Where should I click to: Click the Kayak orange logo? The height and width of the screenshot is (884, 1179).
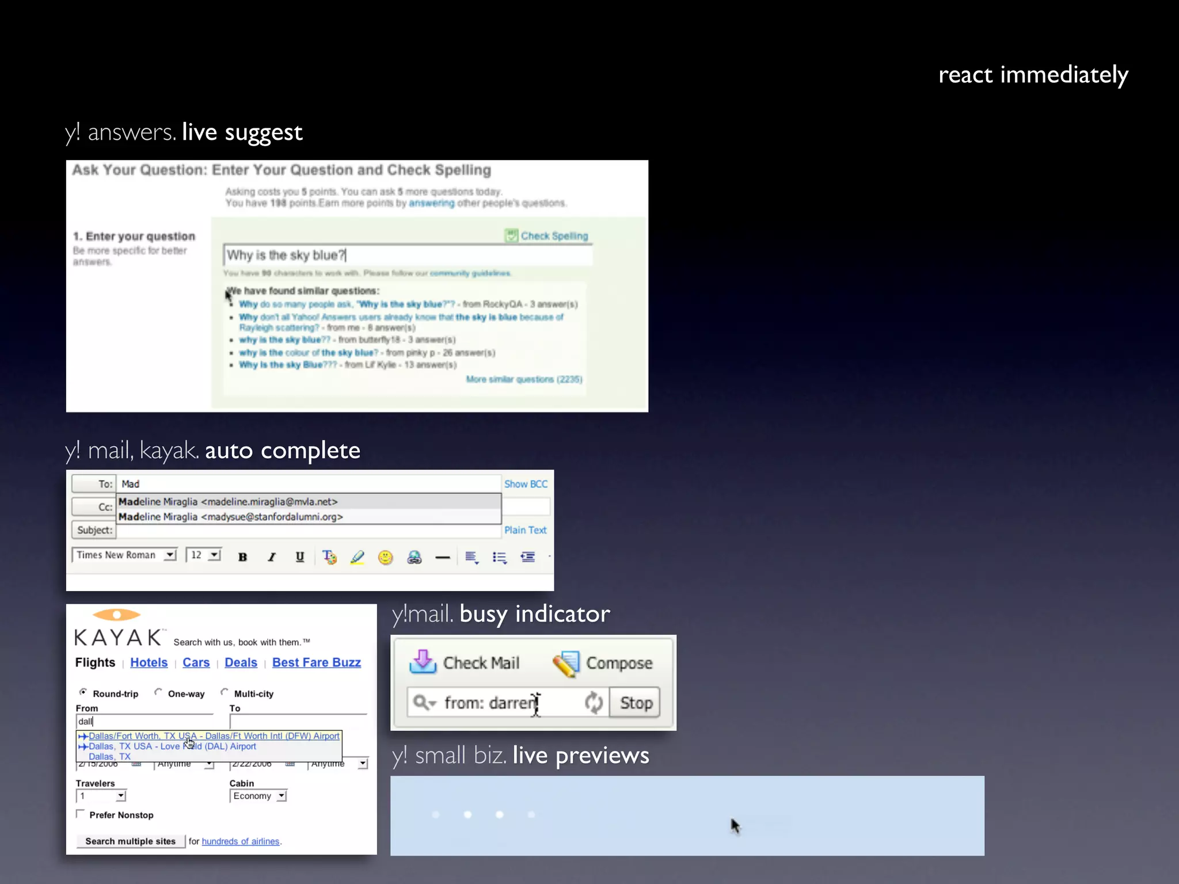tap(117, 615)
